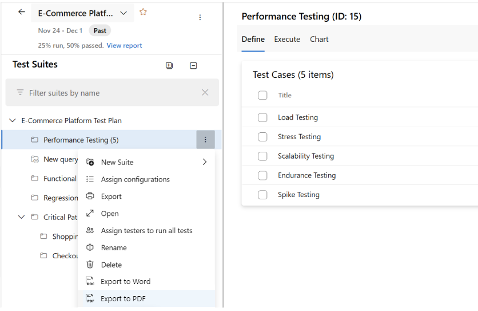The image size is (478, 311).
Task: Click the Export to Word DOC icon
Action: pos(90,281)
